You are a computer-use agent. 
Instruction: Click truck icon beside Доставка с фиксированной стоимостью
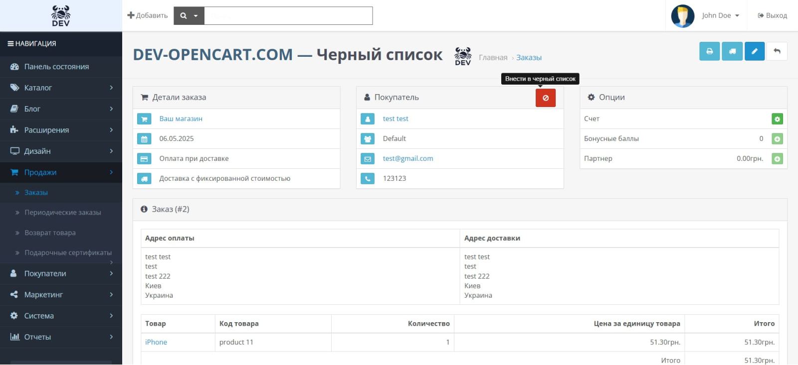coord(144,179)
